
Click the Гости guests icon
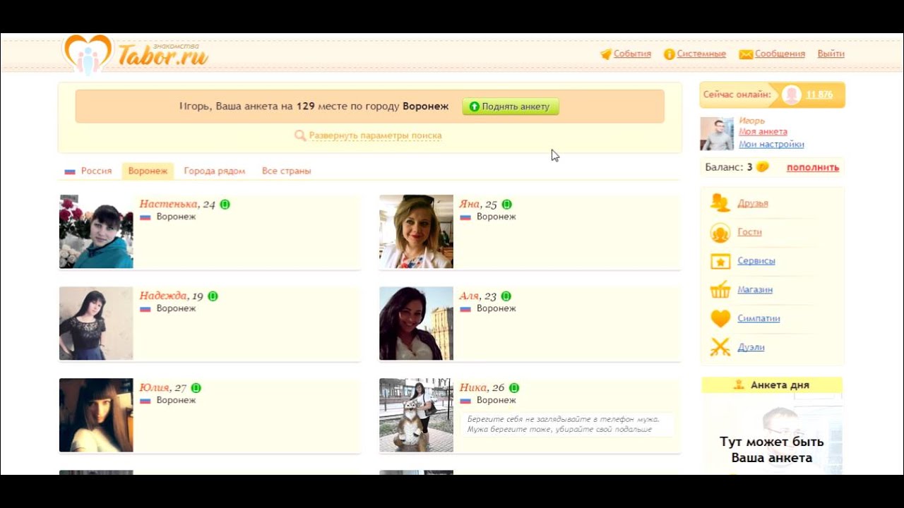(720, 232)
